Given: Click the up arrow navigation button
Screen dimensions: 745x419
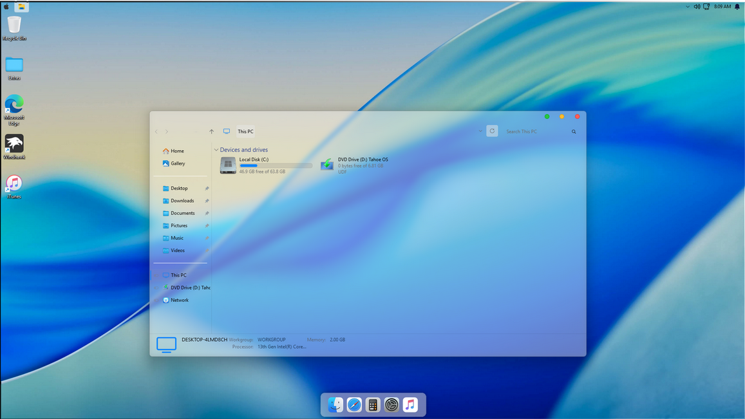Looking at the screenshot, I should tap(211, 131).
